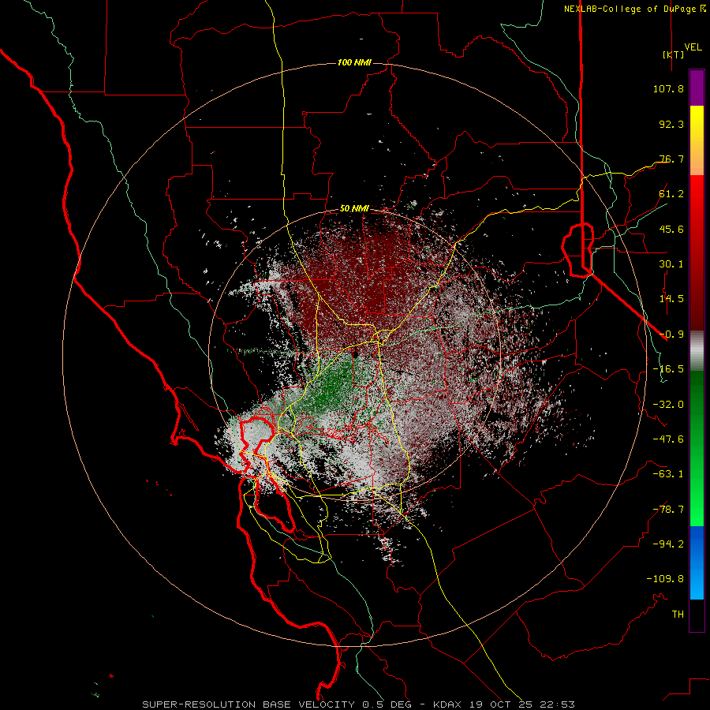Click the VEL legend heading
The image size is (710, 710).
(x=693, y=47)
